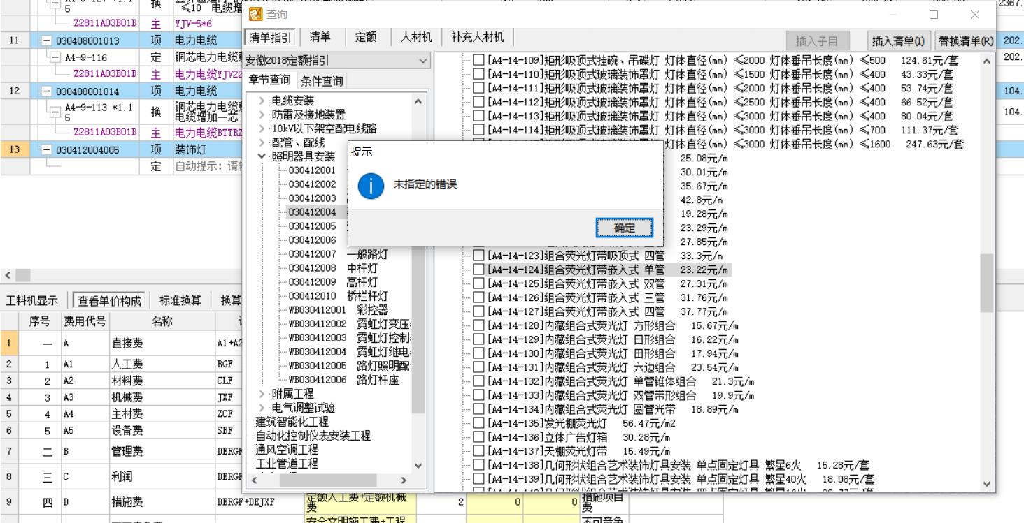Select the 章节查询 tab
1024x523 pixels.
pos(270,80)
